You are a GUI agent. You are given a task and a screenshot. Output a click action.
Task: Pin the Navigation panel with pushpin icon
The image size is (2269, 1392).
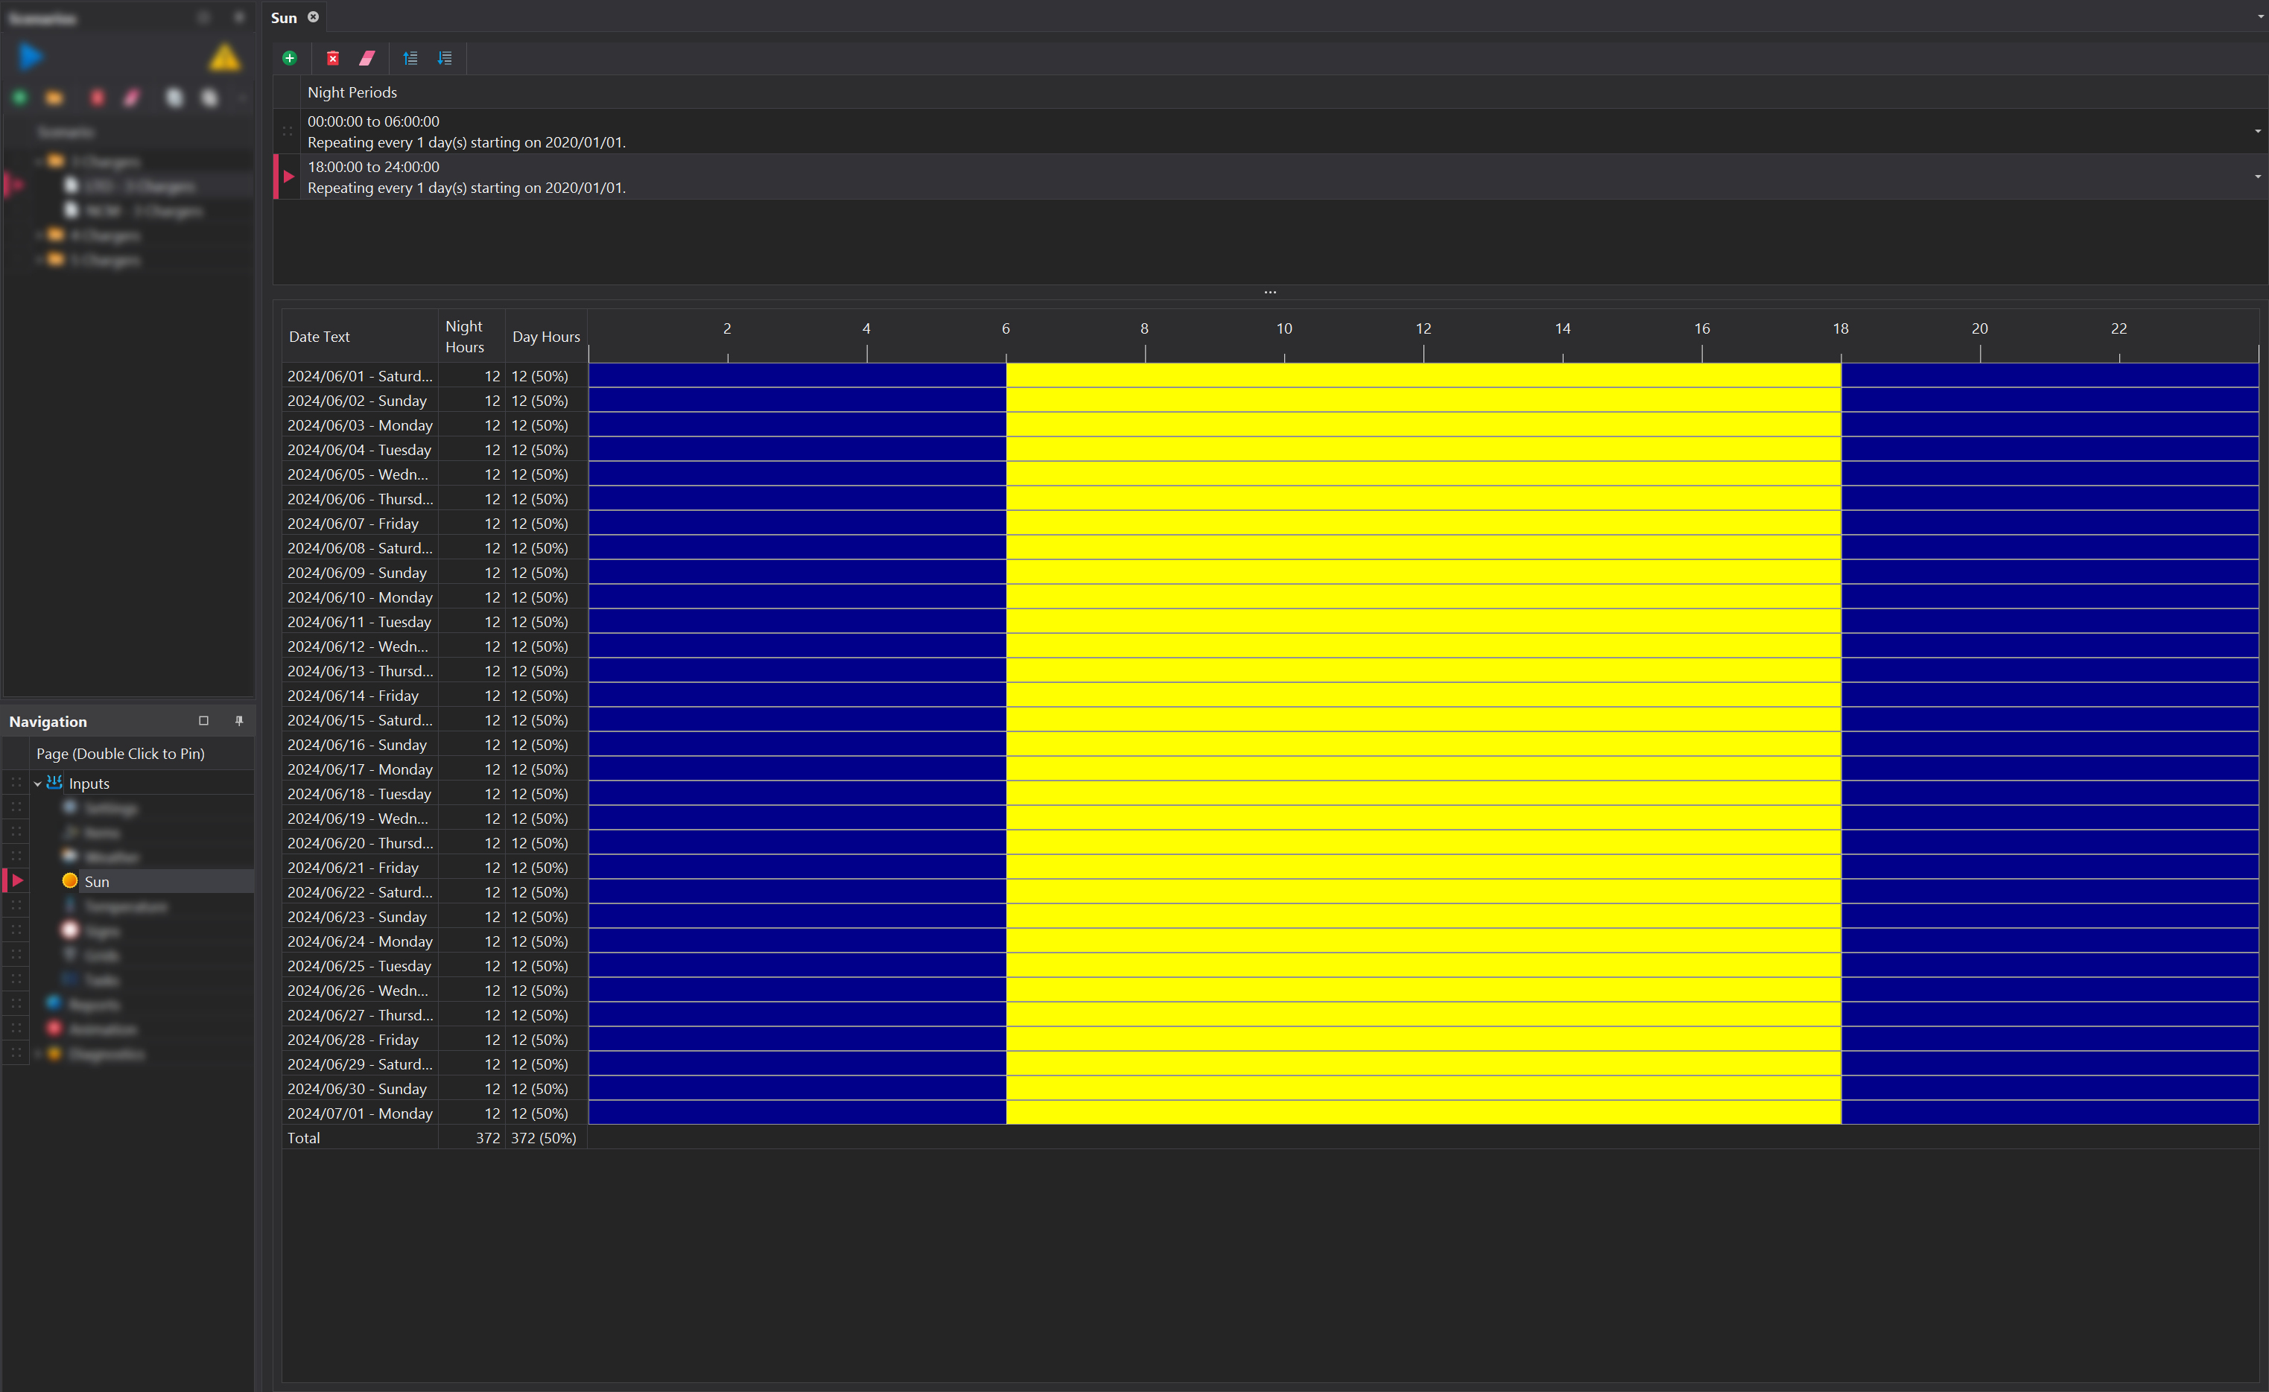[x=239, y=721]
